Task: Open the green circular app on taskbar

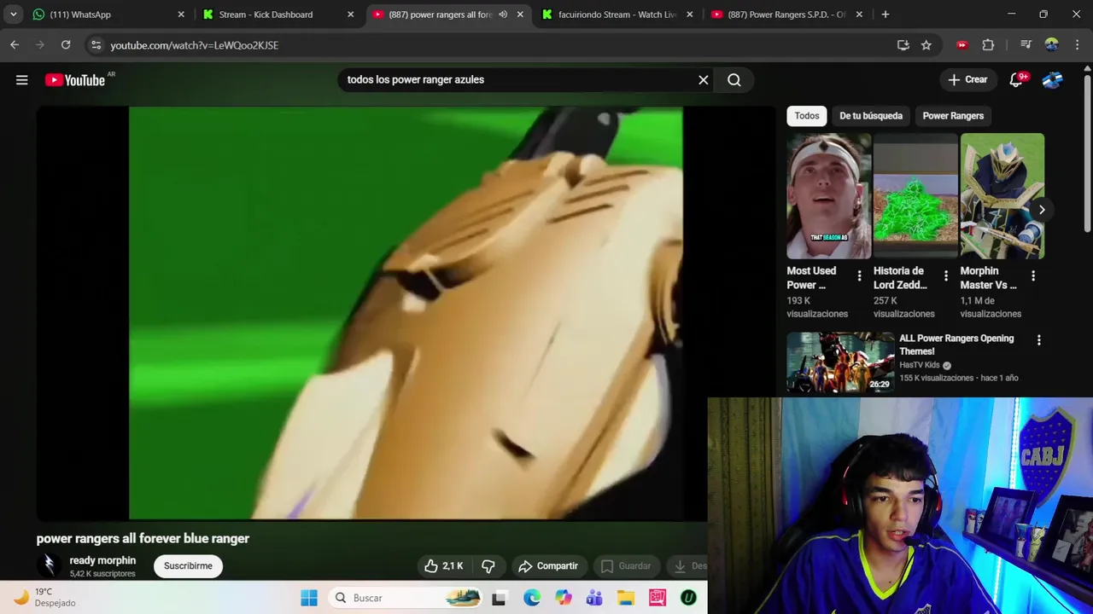Action: [x=688, y=598]
